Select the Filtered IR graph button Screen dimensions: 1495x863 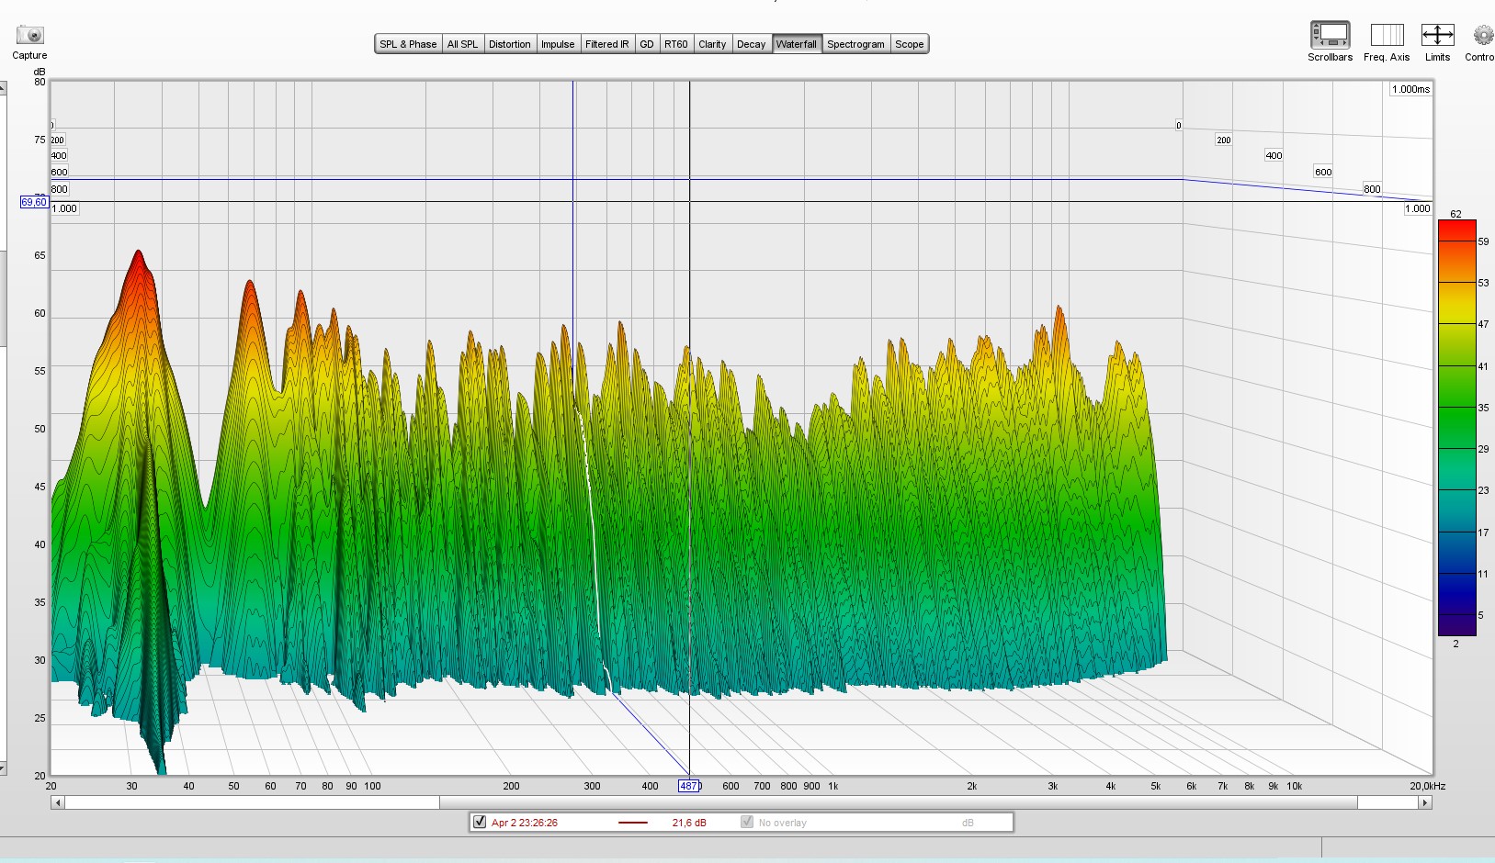point(607,44)
